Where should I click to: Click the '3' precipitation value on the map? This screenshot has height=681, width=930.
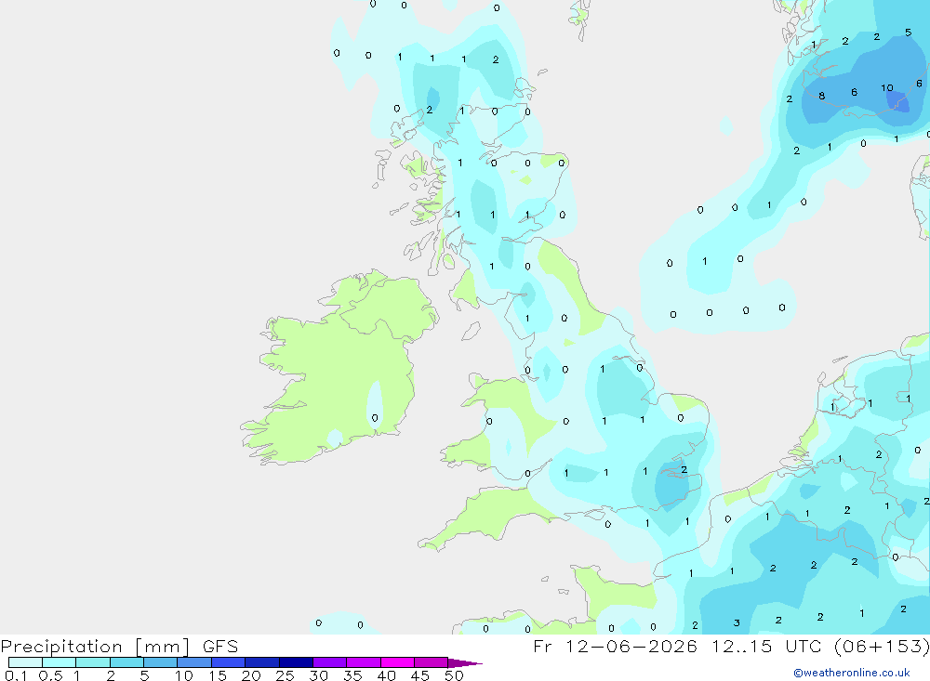(737, 622)
